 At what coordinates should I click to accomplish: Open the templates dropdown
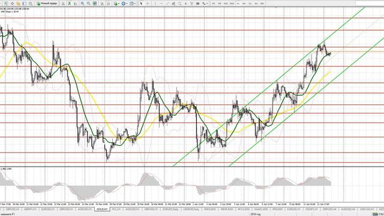pyautogui.click(x=132, y=4)
